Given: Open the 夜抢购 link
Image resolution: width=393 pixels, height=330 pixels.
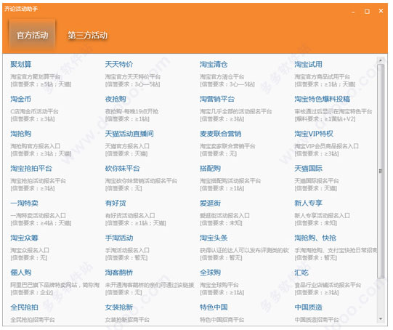Looking at the screenshot, I should pos(116,99).
